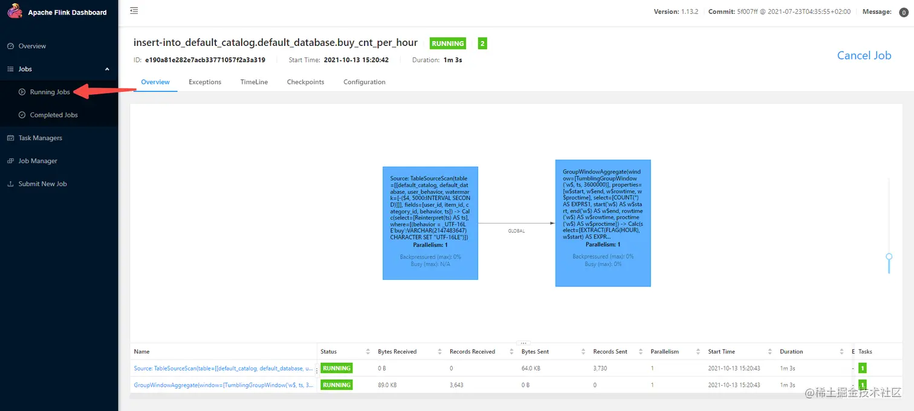Image resolution: width=914 pixels, height=411 pixels.
Task: Click the Apache Flink squirrel logo
Action: [x=15, y=11]
